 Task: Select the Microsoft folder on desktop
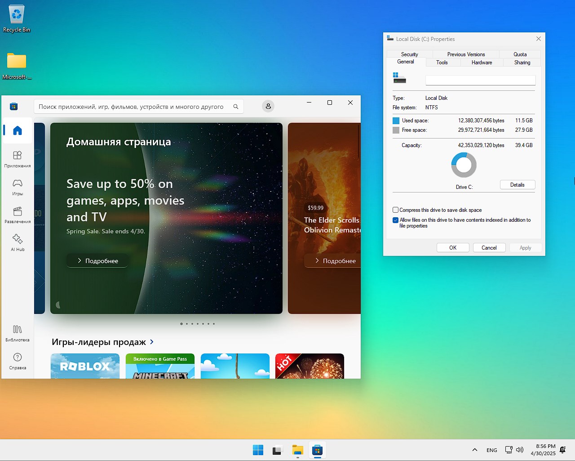[x=17, y=66]
